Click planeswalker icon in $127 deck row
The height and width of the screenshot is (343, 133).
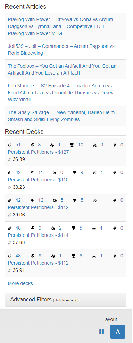click(115, 145)
